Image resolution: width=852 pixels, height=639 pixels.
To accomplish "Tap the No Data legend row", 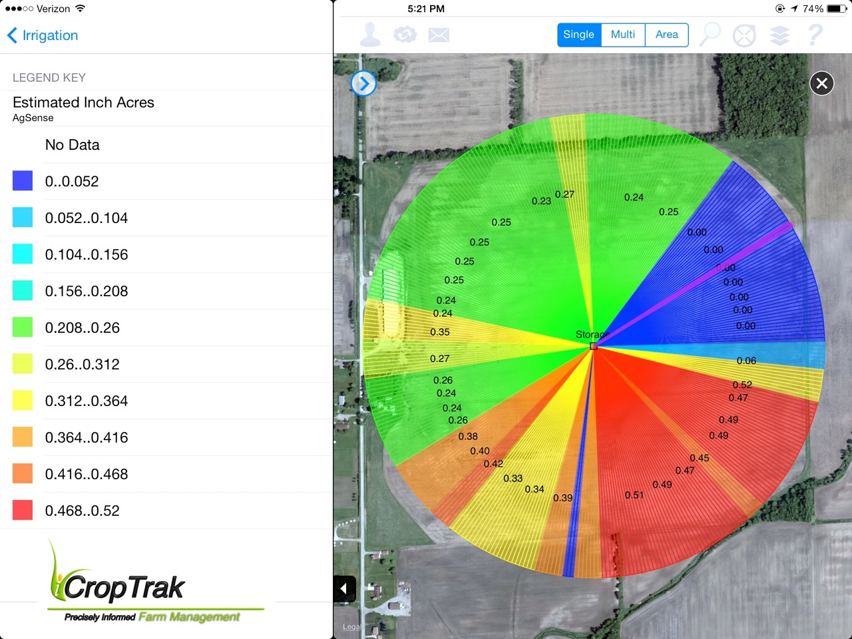I will point(72,145).
